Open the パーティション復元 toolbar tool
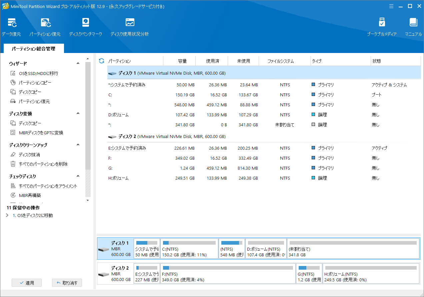Viewport: 424px width, 297px height. coord(45,27)
